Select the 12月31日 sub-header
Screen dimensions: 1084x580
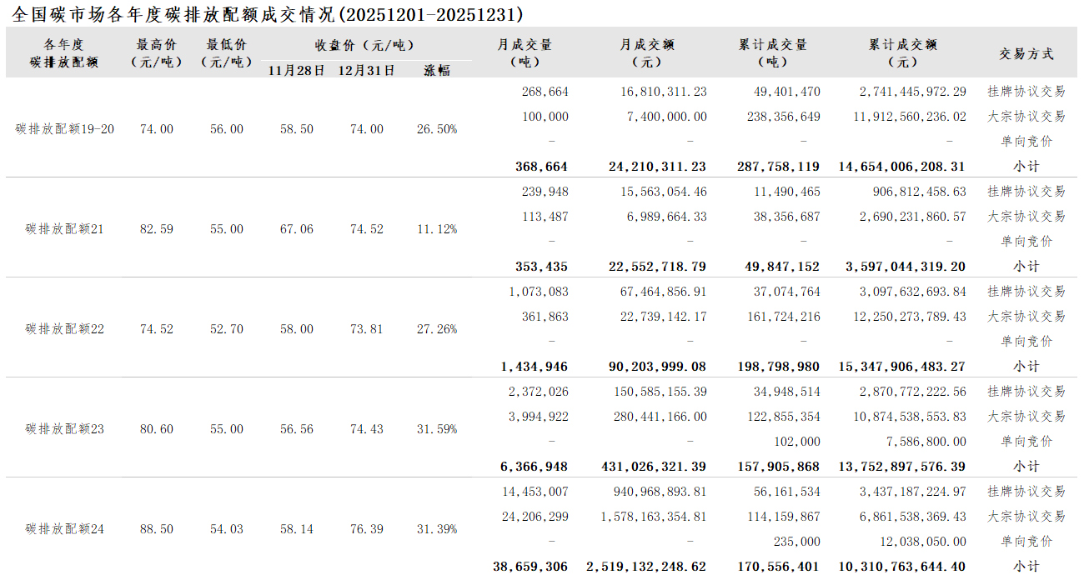coord(367,70)
